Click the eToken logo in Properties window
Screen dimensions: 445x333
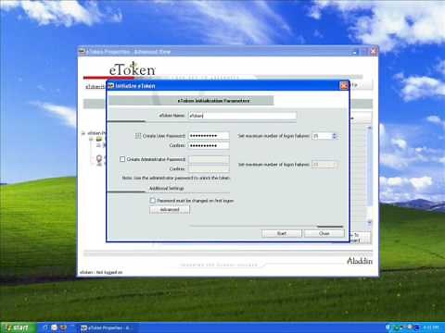pyautogui.click(x=132, y=68)
